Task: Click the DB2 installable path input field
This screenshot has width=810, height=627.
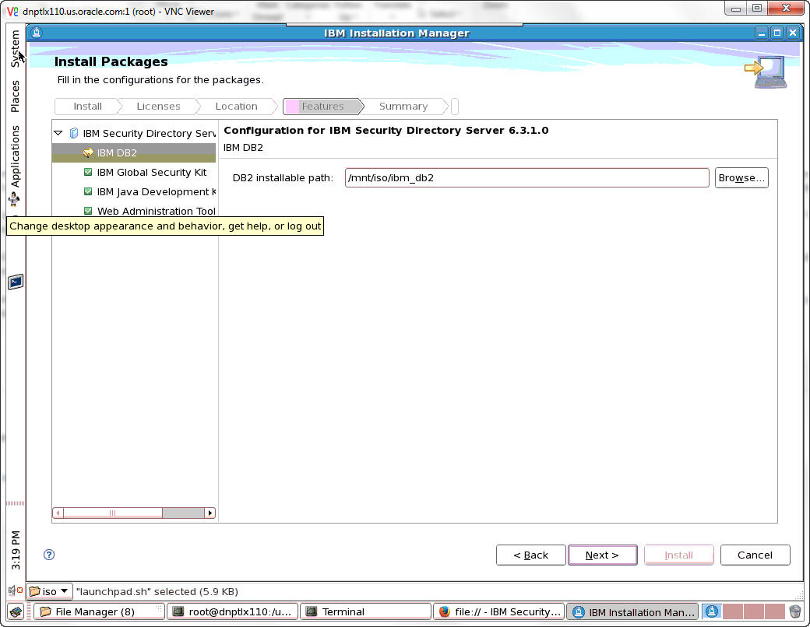Action: pos(527,177)
